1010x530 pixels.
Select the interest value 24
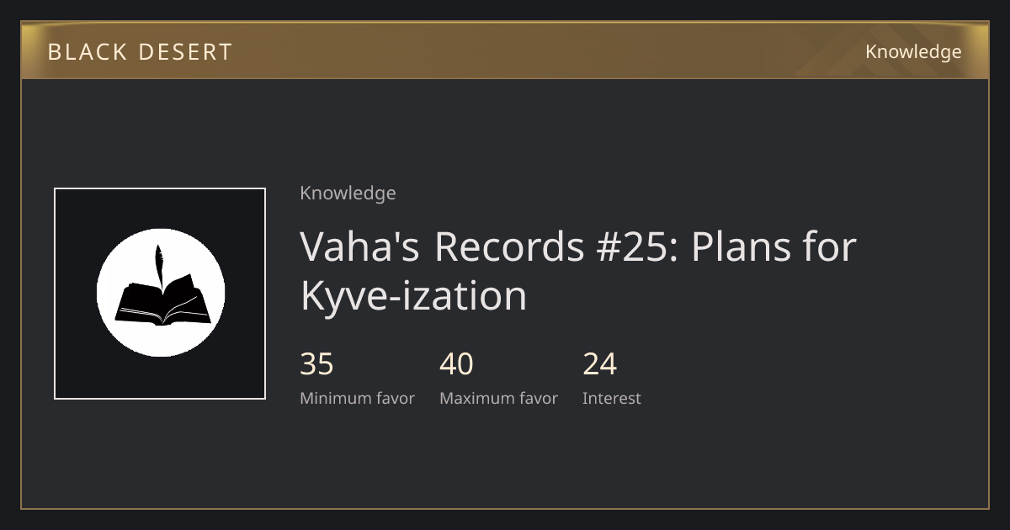tap(599, 364)
